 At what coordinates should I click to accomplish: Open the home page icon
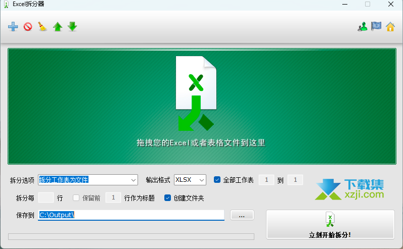pyautogui.click(x=390, y=27)
